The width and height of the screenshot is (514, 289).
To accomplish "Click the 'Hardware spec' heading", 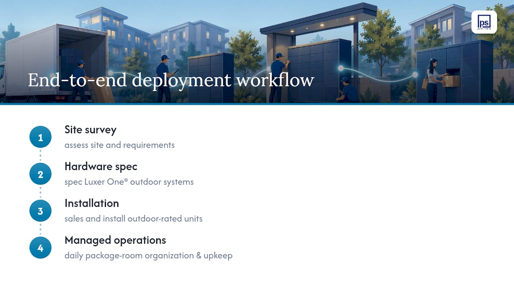I will 101,167.
